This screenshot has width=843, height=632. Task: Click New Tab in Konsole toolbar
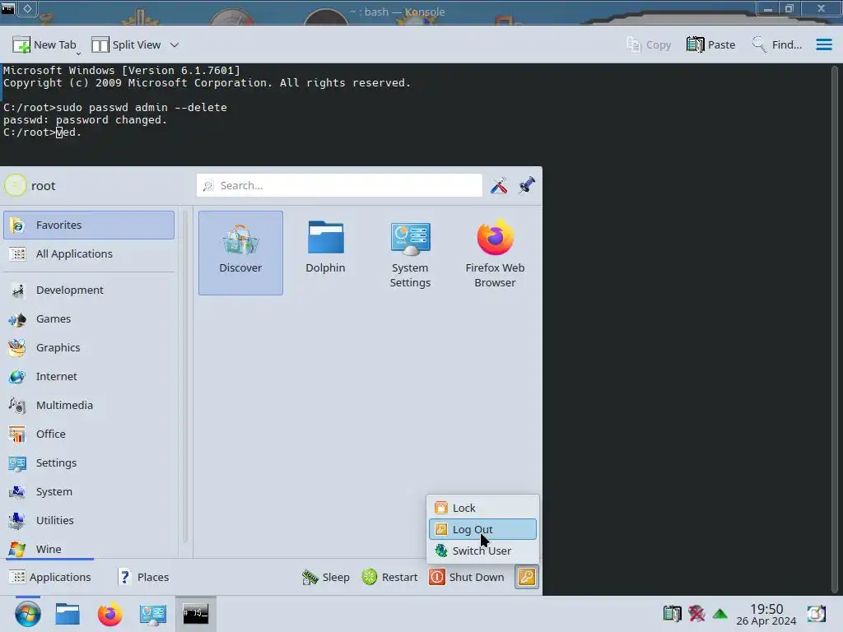pyautogui.click(x=46, y=44)
